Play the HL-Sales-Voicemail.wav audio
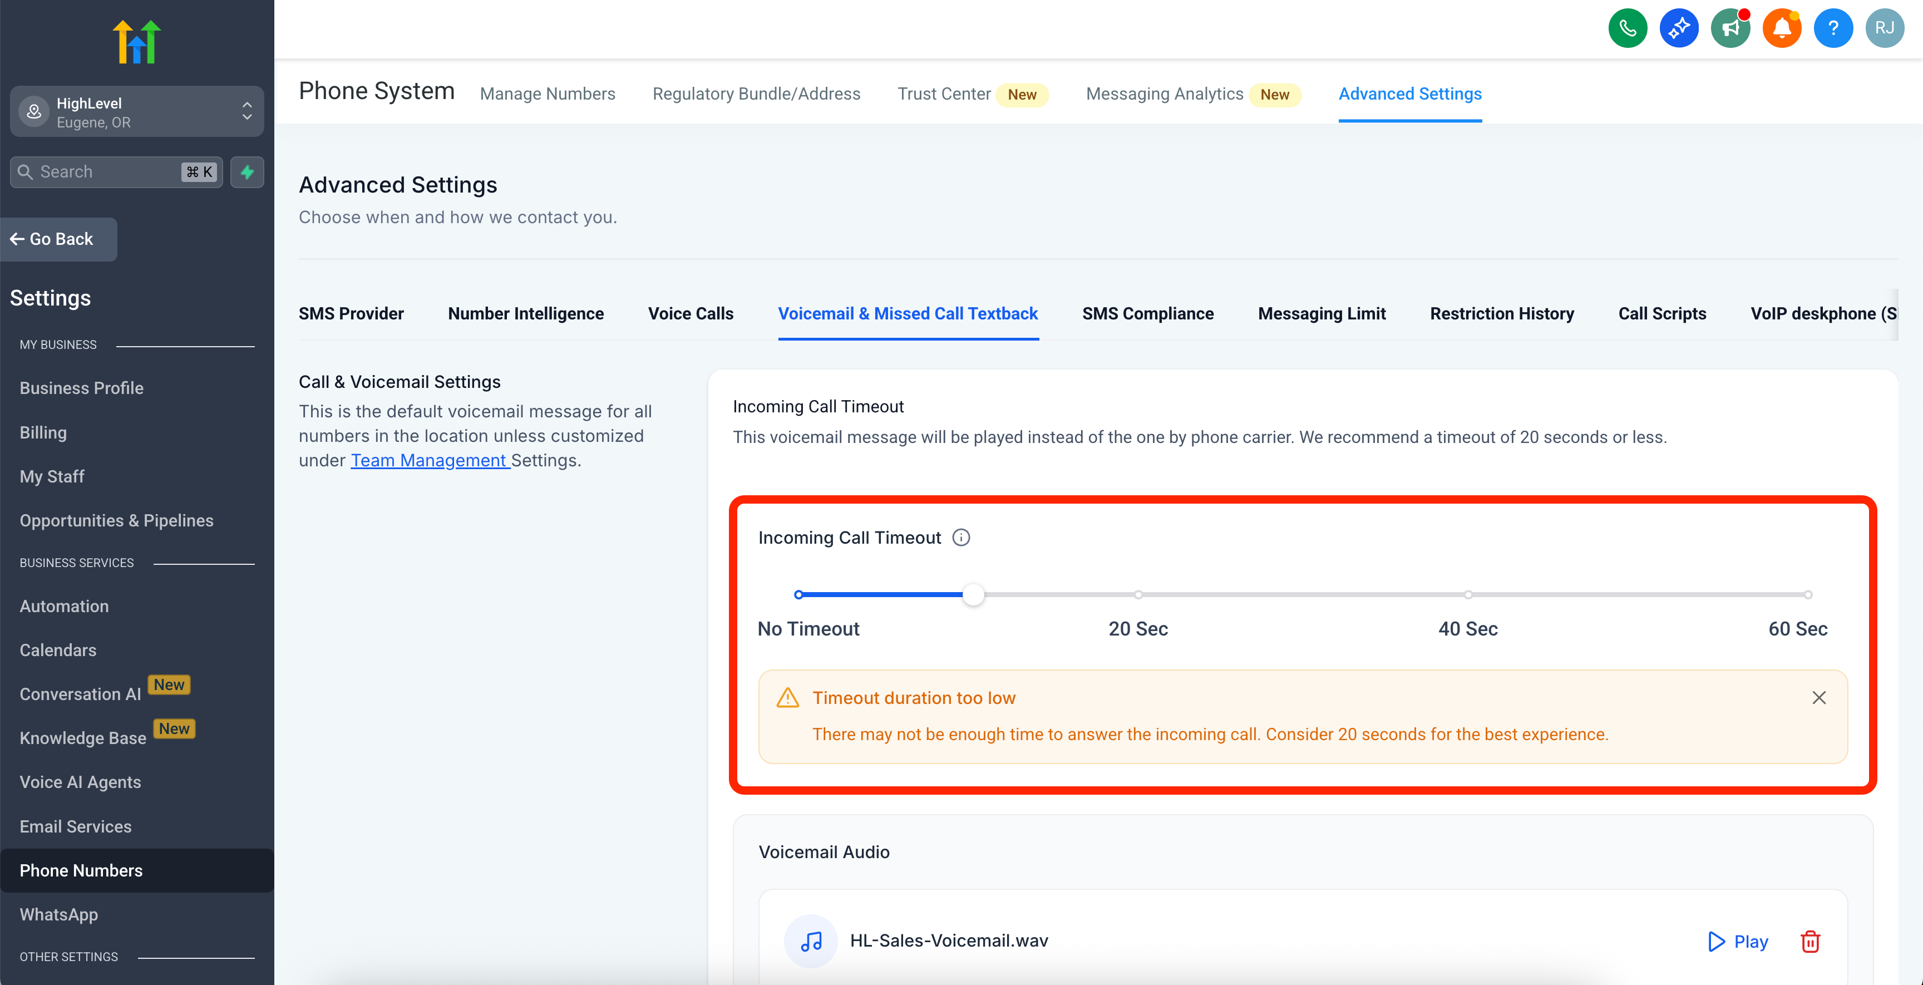The image size is (1923, 985). pos(1738,941)
